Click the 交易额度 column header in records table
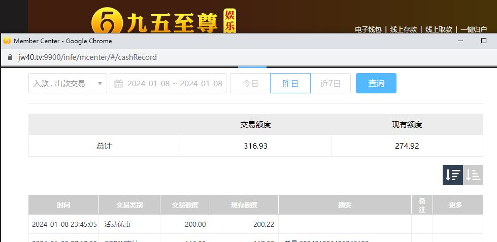Viewport: 497px width, 242px height. (185, 205)
